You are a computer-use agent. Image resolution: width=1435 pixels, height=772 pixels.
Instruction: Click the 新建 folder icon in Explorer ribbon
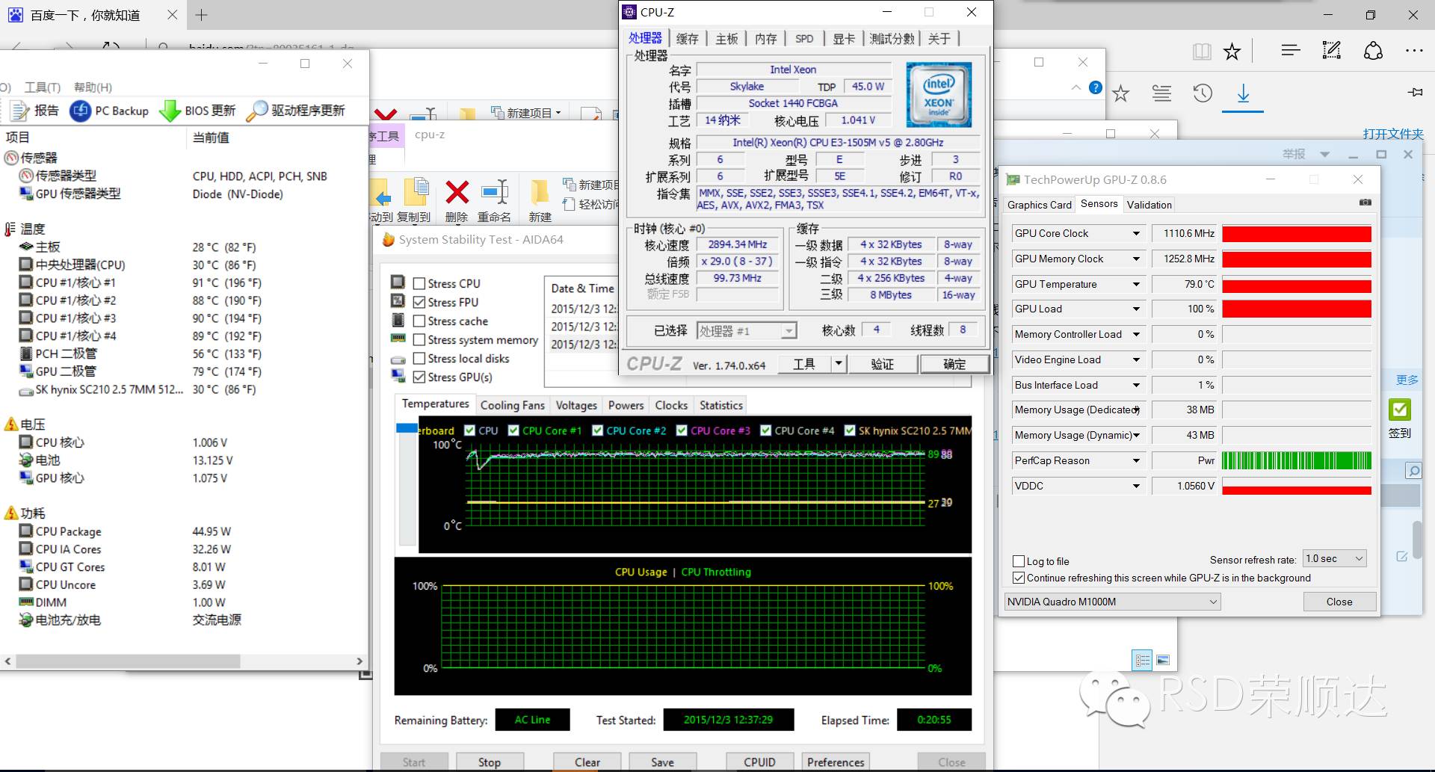pyautogui.click(x=539, y=193)
